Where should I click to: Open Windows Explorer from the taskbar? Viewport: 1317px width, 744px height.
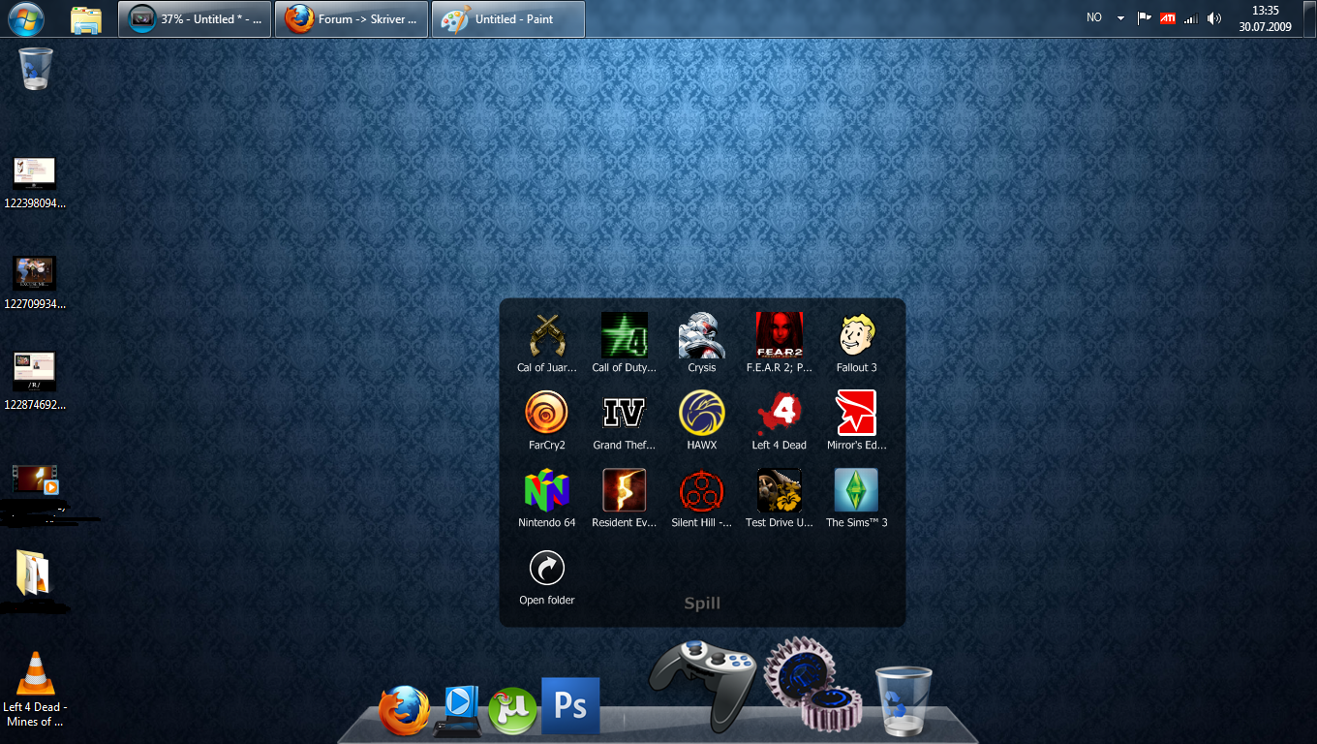(x=86, y=19)
